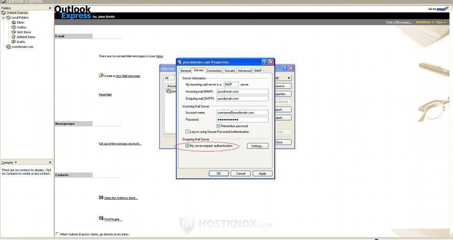Switch to the Connection tab
Screen dimensions: 453x240
point(214,71)
